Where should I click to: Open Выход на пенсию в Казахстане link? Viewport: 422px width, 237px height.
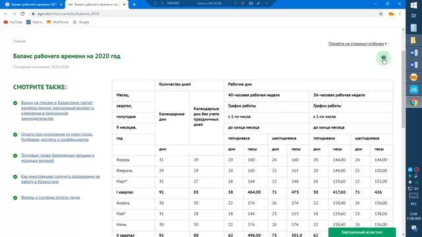[57, 111]
